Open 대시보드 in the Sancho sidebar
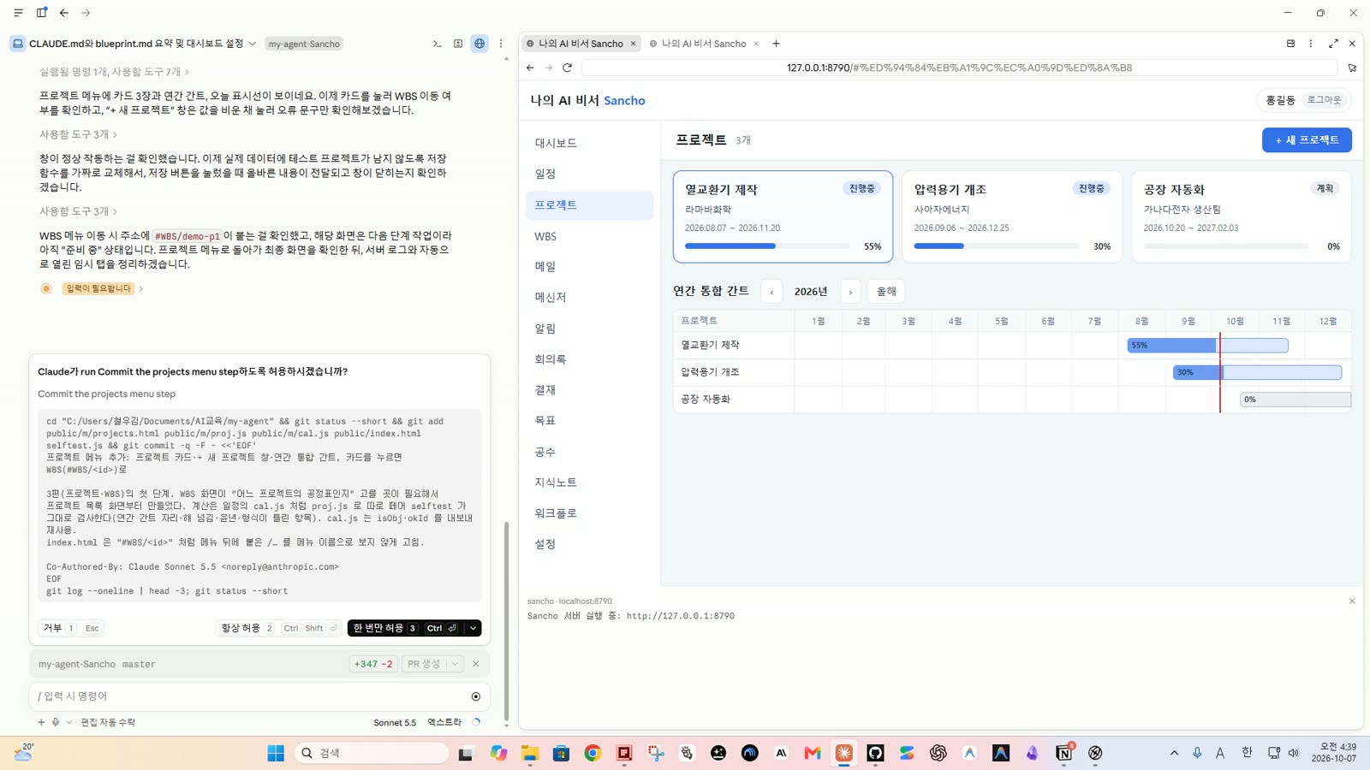The width and height of the screenshot is (1370, 770). coord(589,143)
